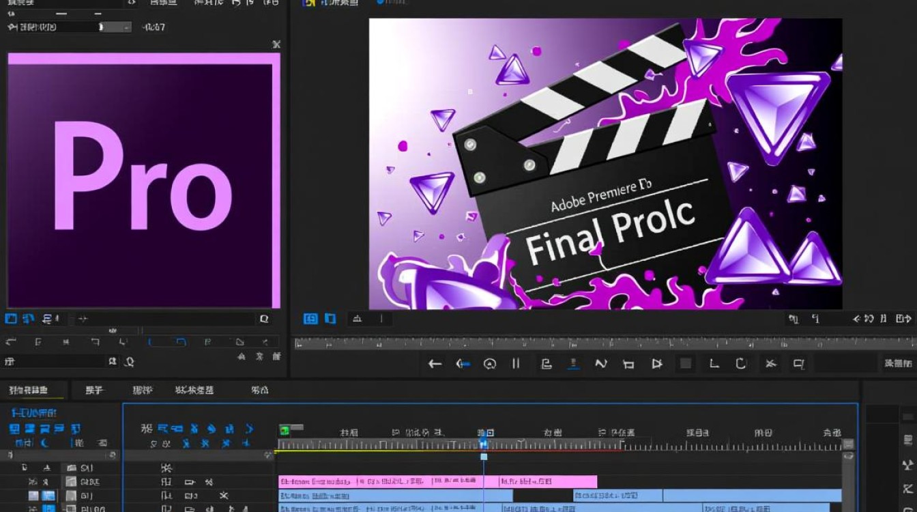Click the triangle play icon in transport row

(656, 364)
